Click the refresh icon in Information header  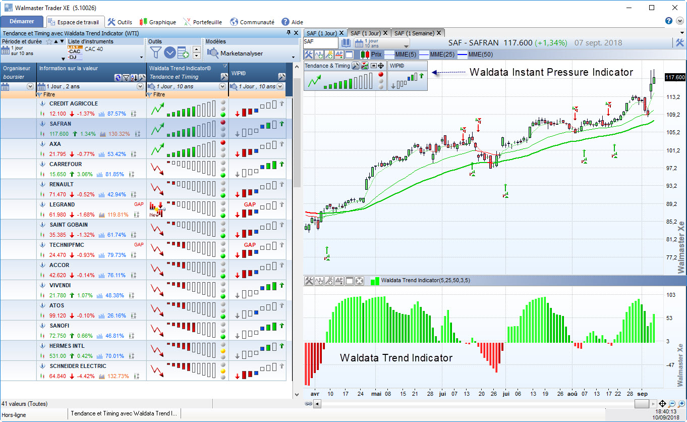(118, 77)
